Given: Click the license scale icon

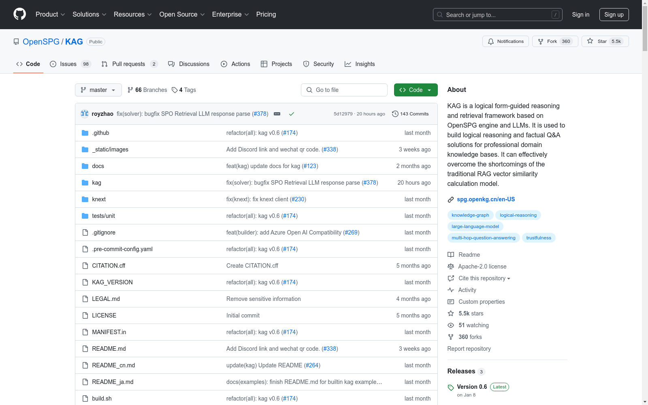Looking at the screenshot, I should pyautogui.click(x=451, y=266).
